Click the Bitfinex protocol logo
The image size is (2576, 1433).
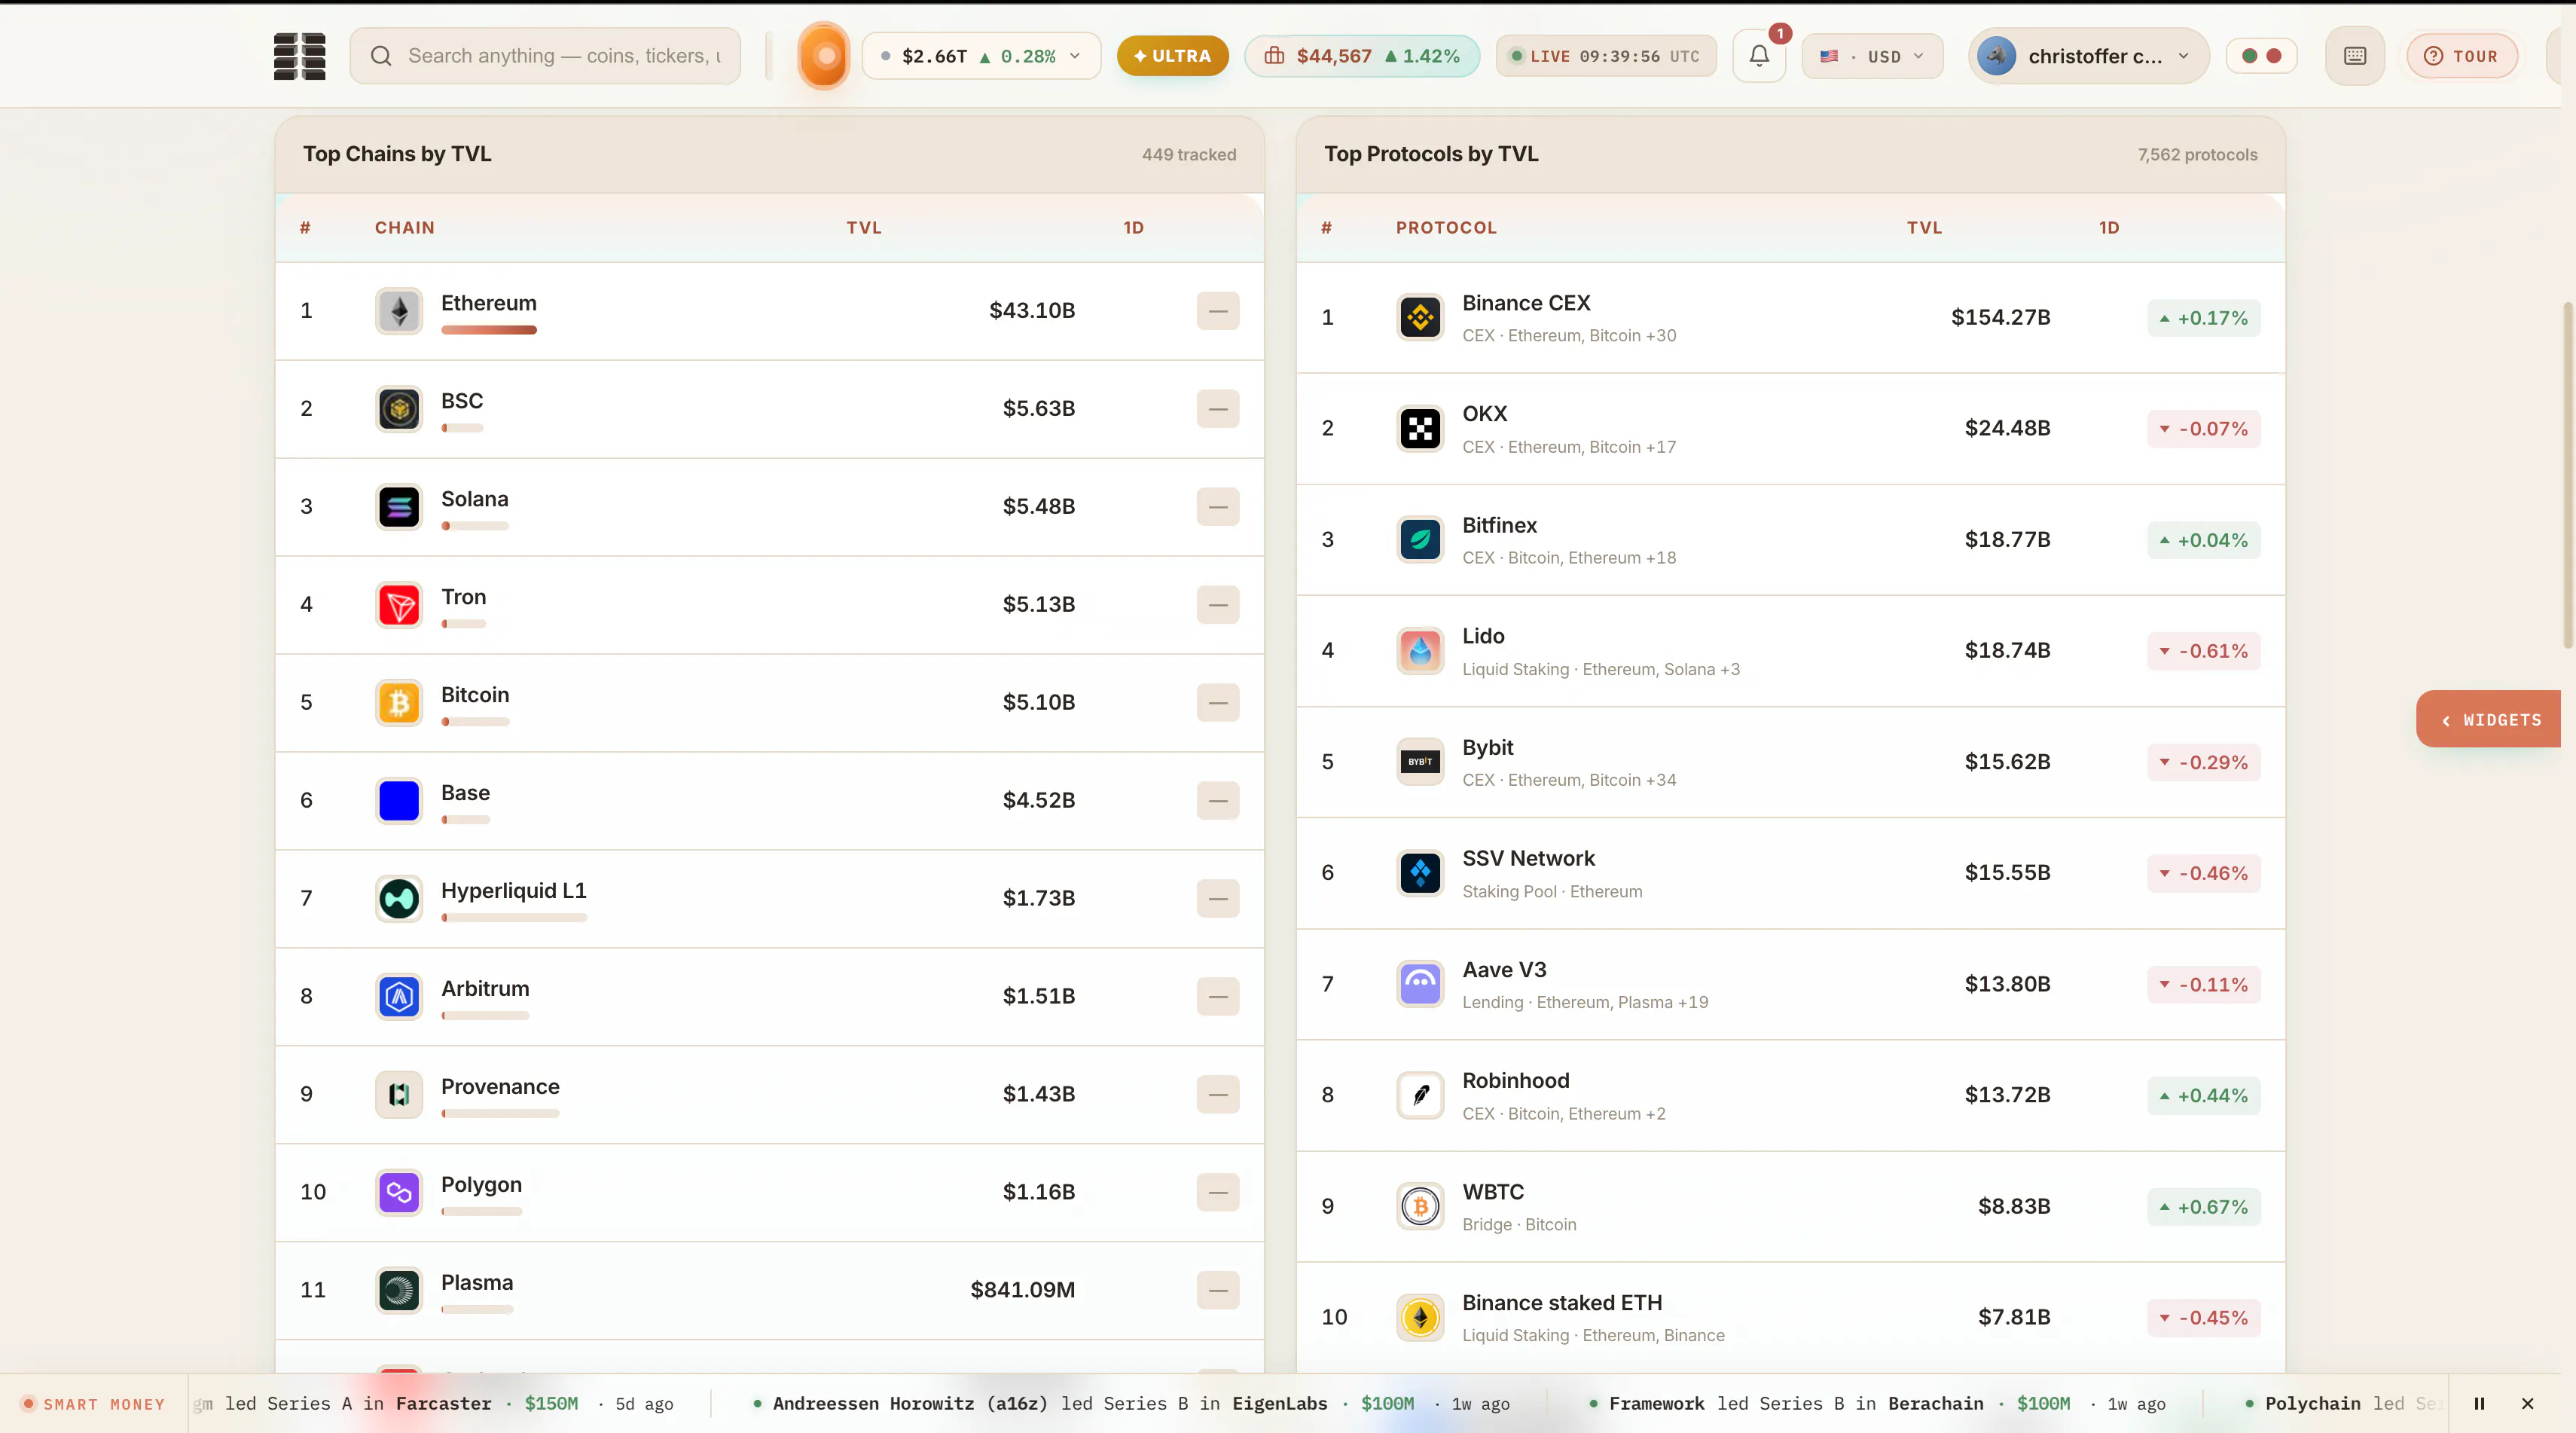(x=1420, y=540)
